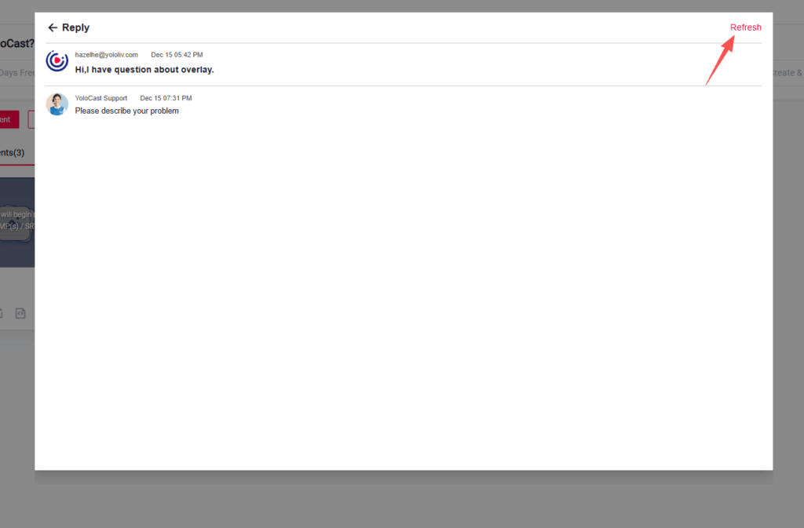Click the YoloCast Support sender name

click(101, 98)
